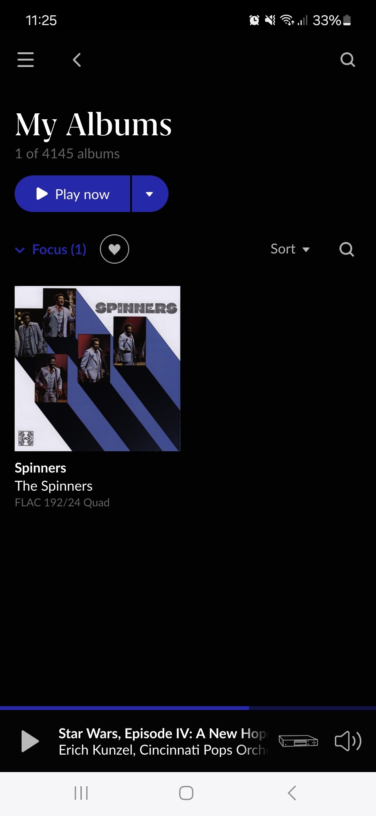This screenshot has width=376, height=816.
Task: Open the audio zone device icon
Action: click(298, 741)
